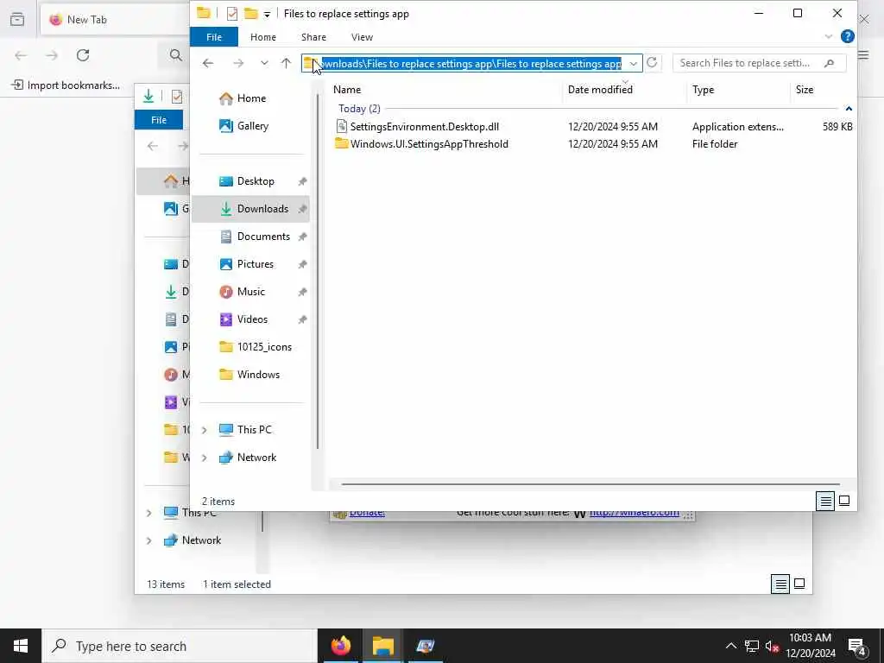Viewport: 884px width, 663px height.
Task: Click the New folder quick access icon
Action: pos(251,14)
